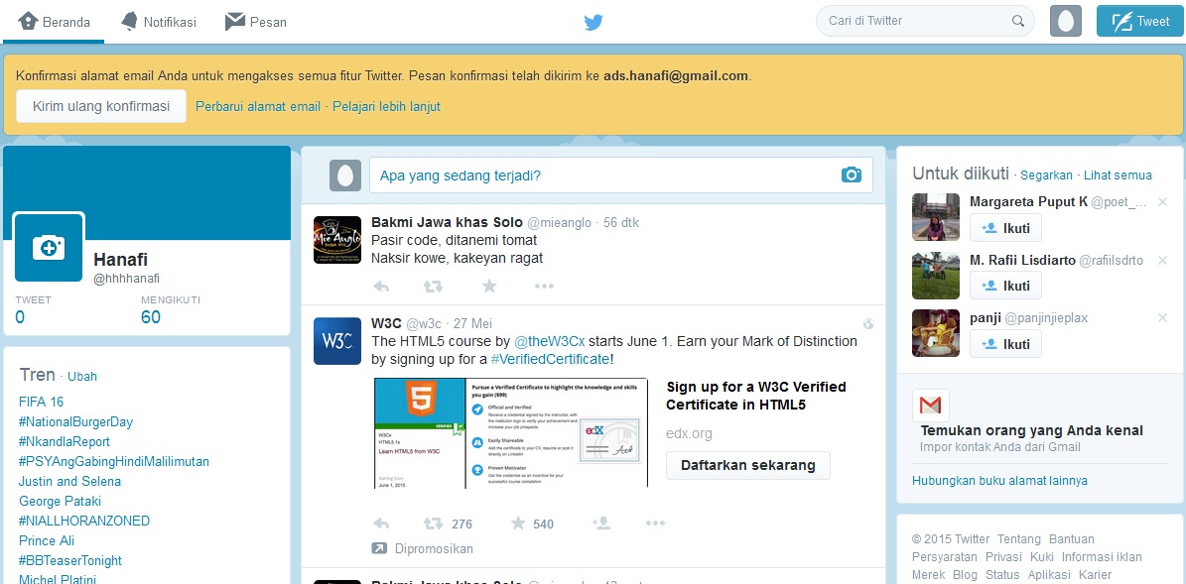Open George Pataki trend

60,501
